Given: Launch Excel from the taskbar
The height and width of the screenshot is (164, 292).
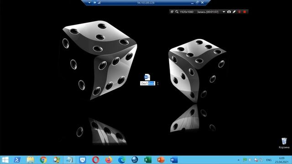Looking at the screenshot, I should 148,160.
